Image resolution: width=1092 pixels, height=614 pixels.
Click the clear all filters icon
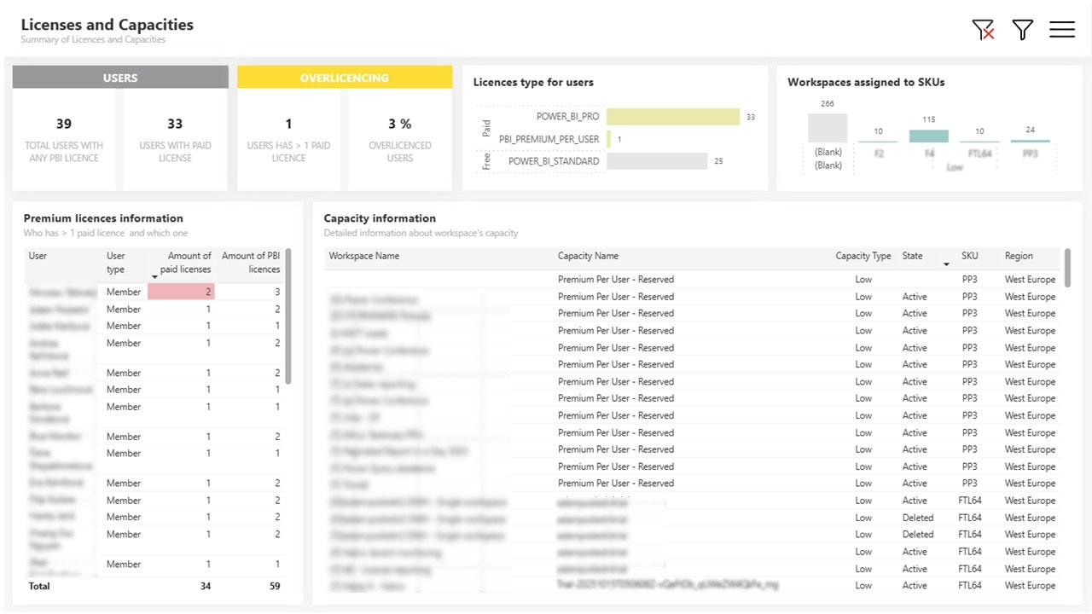(983, 29)
